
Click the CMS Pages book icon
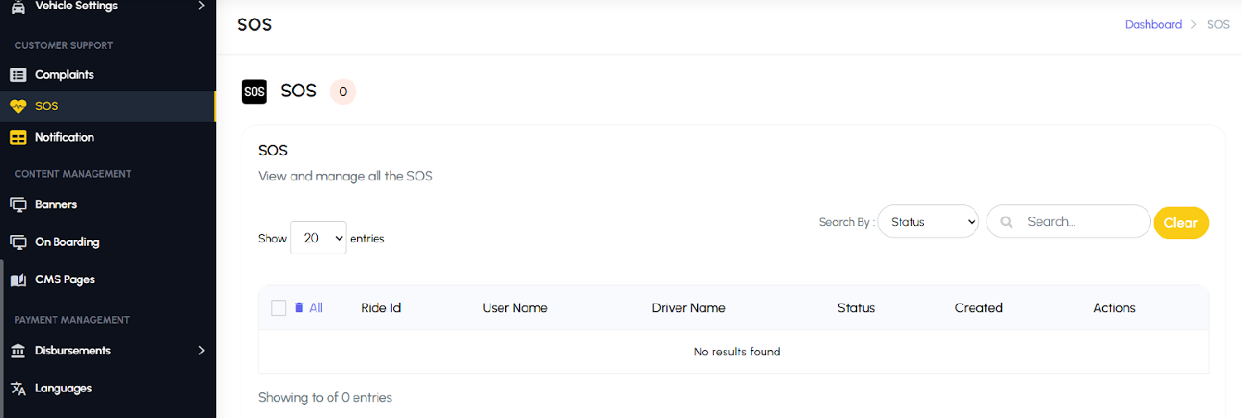pos(18,280)
